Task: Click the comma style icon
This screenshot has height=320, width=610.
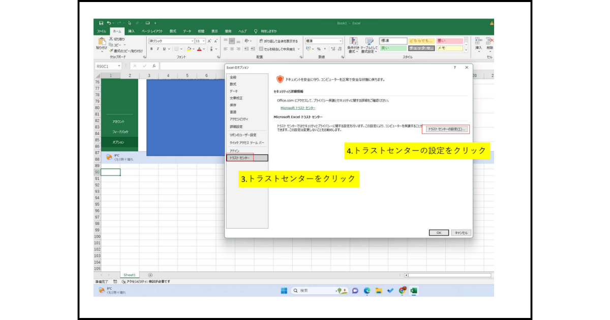Action: pyautogui.click(x=325, y=49)
